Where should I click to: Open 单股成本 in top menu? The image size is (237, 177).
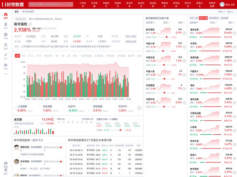tap(165, 5)
